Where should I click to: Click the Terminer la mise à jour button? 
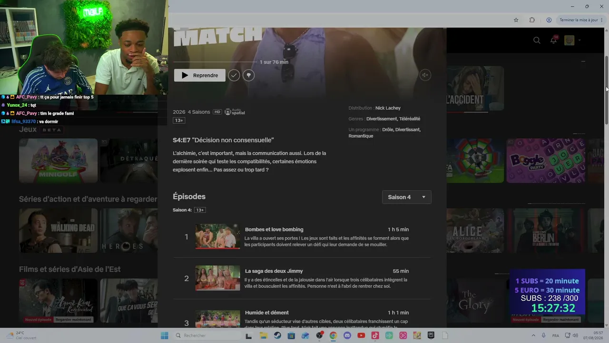pos(579,20)
